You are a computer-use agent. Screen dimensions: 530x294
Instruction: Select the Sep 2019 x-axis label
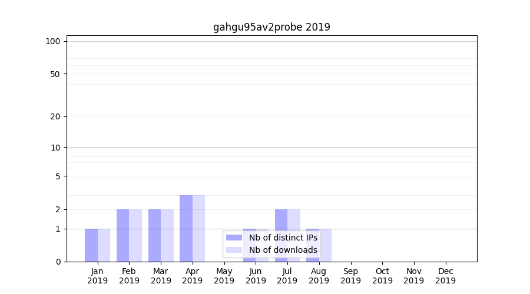(x=350, y=276)
